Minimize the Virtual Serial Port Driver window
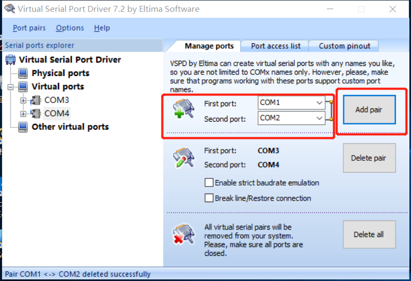The image size is (411, 281). tap(330, 9)
